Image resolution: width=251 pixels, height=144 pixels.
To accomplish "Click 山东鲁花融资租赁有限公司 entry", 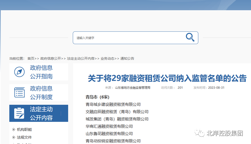I will pos(109,134).
